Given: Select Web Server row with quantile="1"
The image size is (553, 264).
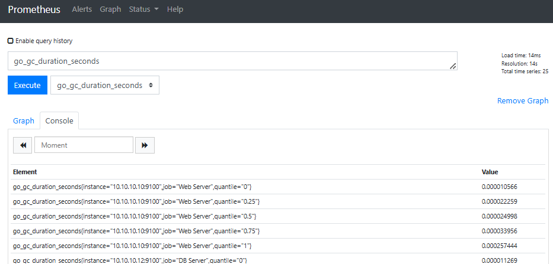Looking at the screenshot, I should tap(277, 246).
